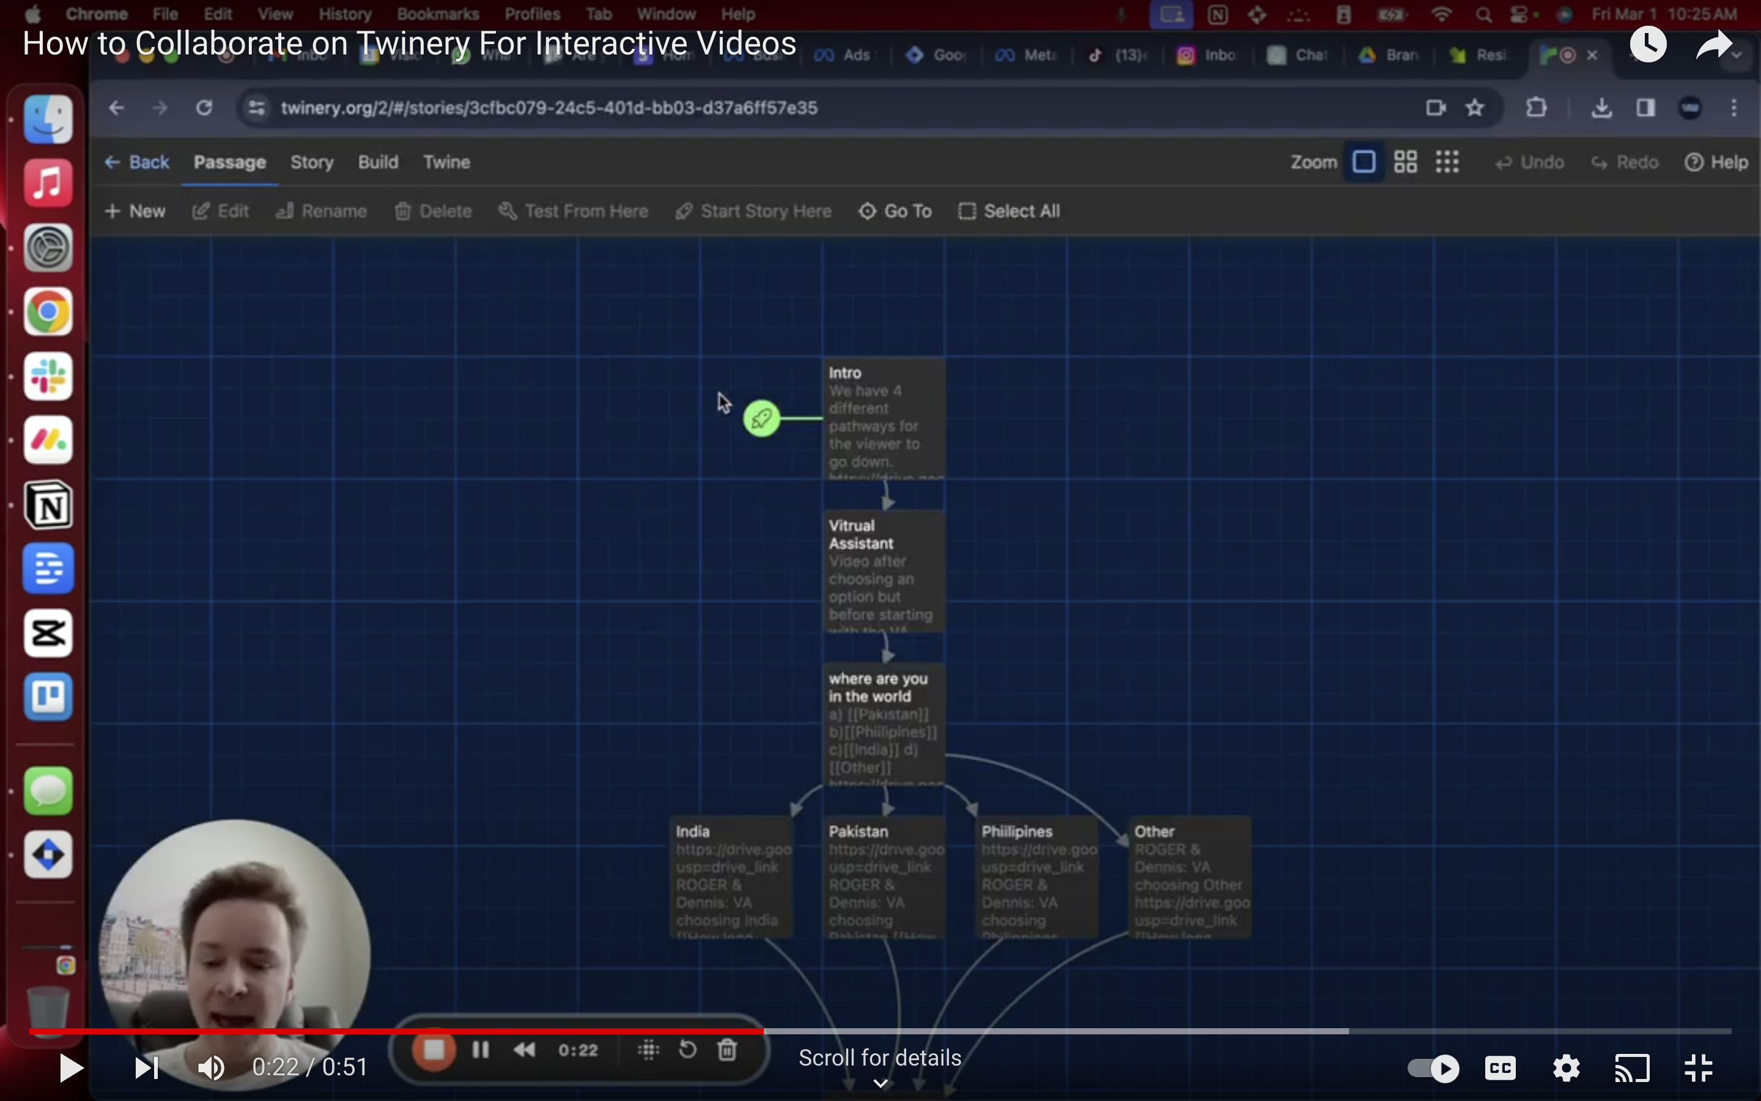Select the Vitrual Assistant passage
The width and height of the screenshot is (1761, 1101).
(x=884, y=572)
